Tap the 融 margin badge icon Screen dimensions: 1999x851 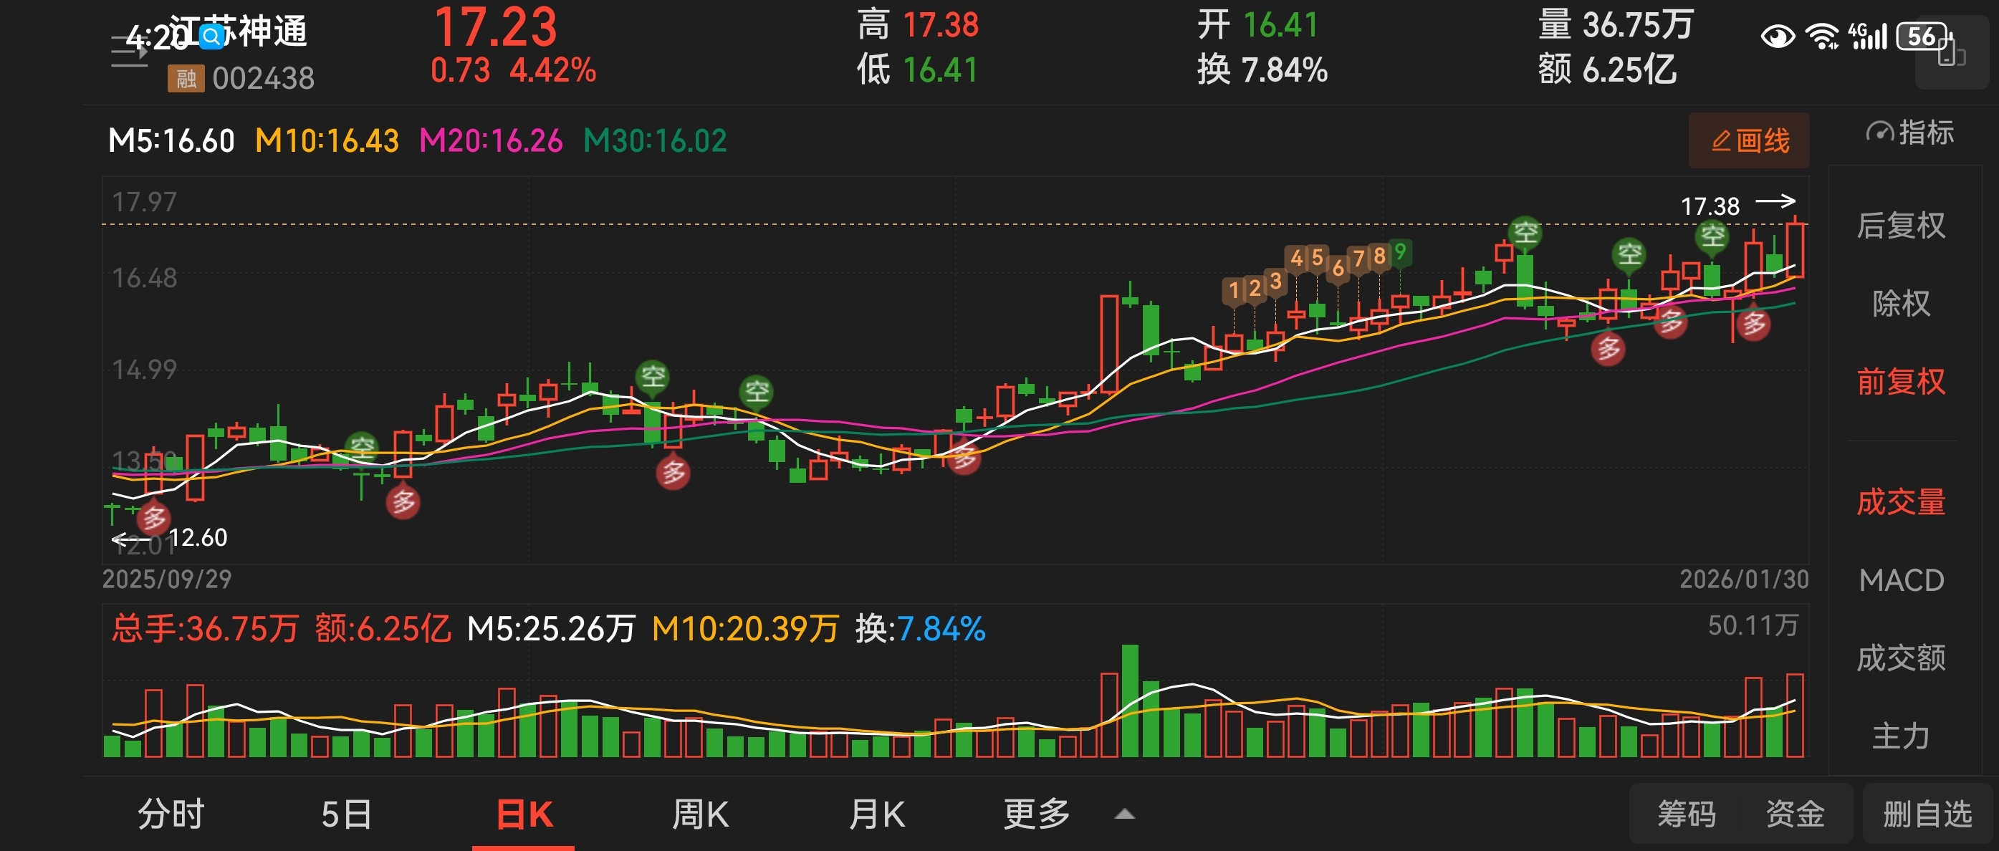pos(186,78)
